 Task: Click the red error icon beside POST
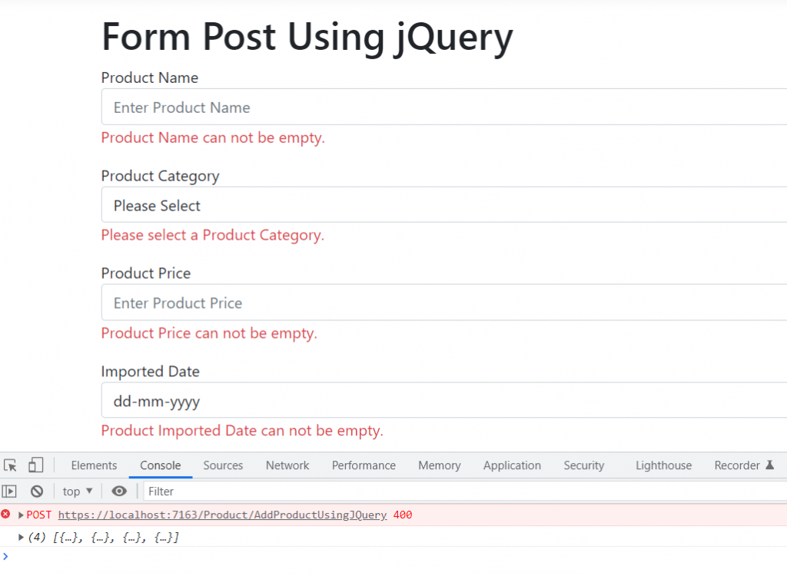6,515
